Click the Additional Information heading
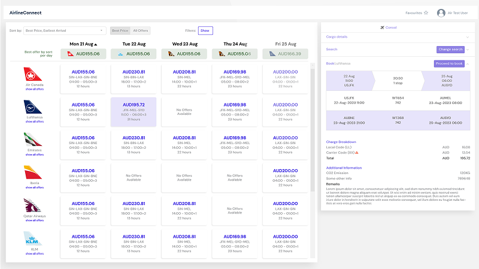This screenshot has height=269, width=479. click(x=344, y=168)
